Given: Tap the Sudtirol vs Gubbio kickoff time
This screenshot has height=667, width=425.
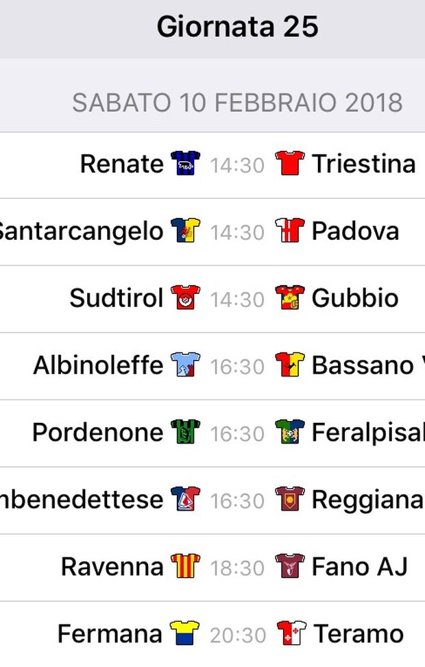Looking at the screenshot, I should point(237,300).
